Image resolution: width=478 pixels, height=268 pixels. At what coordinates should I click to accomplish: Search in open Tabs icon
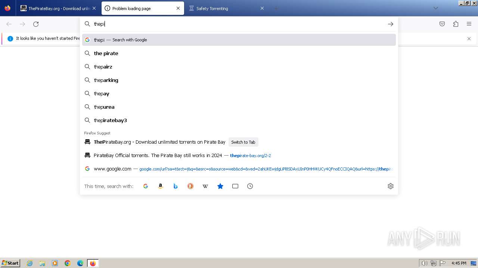(x=235, y=186)
